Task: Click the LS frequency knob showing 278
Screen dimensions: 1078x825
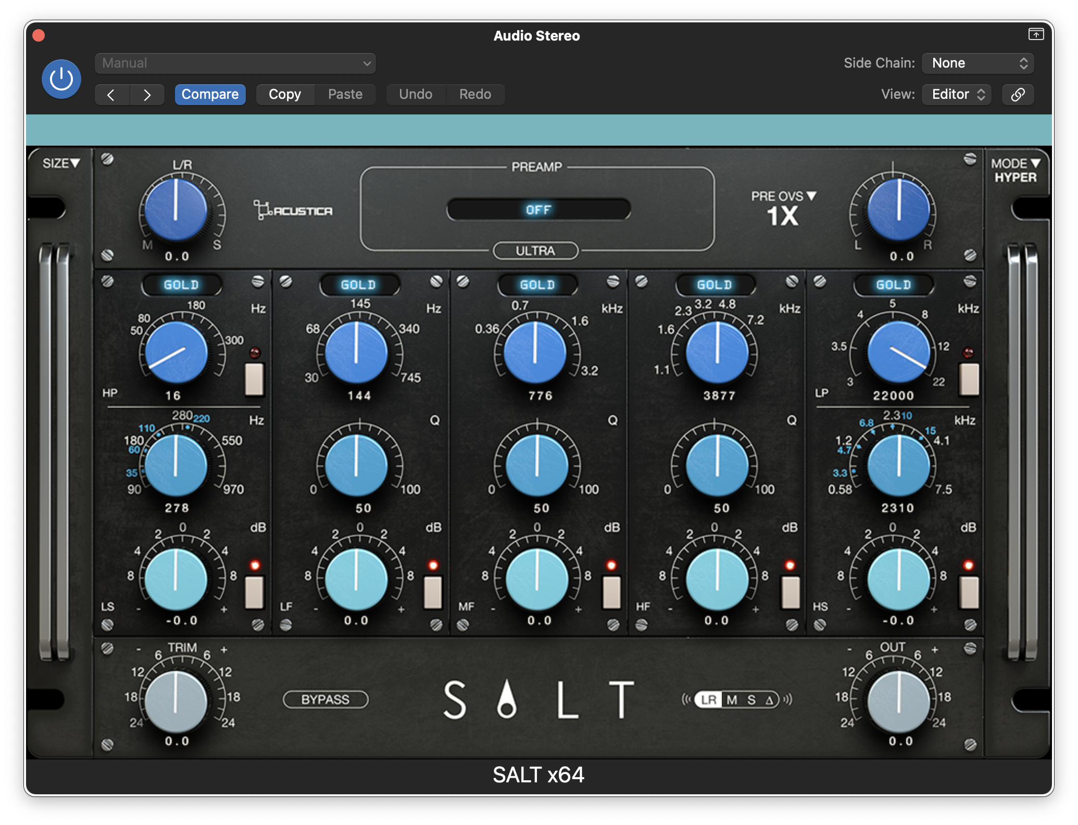Action: [176, 465]
